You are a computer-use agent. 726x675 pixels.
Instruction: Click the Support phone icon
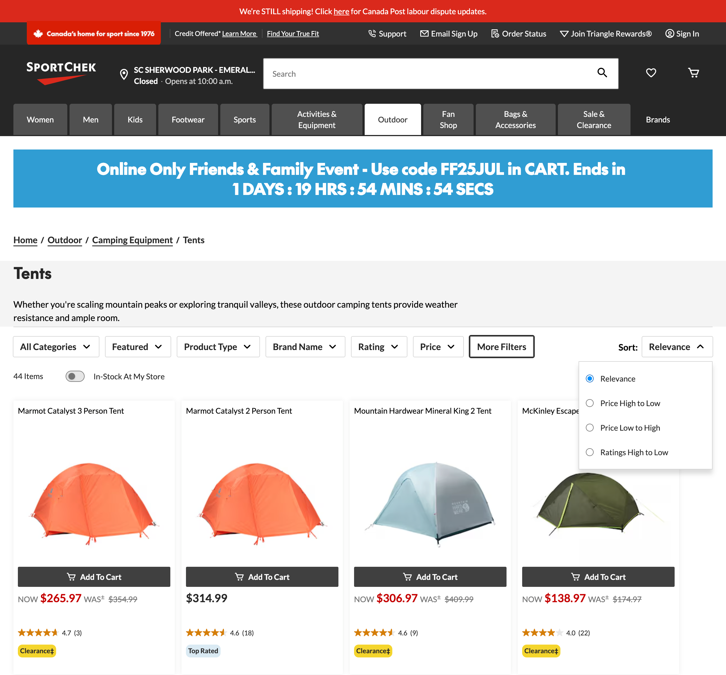[372, 33]
